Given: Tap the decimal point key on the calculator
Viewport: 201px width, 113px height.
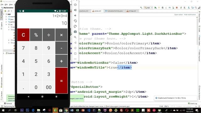Looking at the screenshot, I should [x=23, y=87].
